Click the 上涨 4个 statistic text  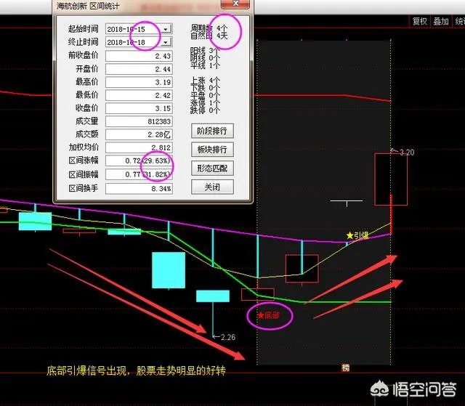point(205,80)
